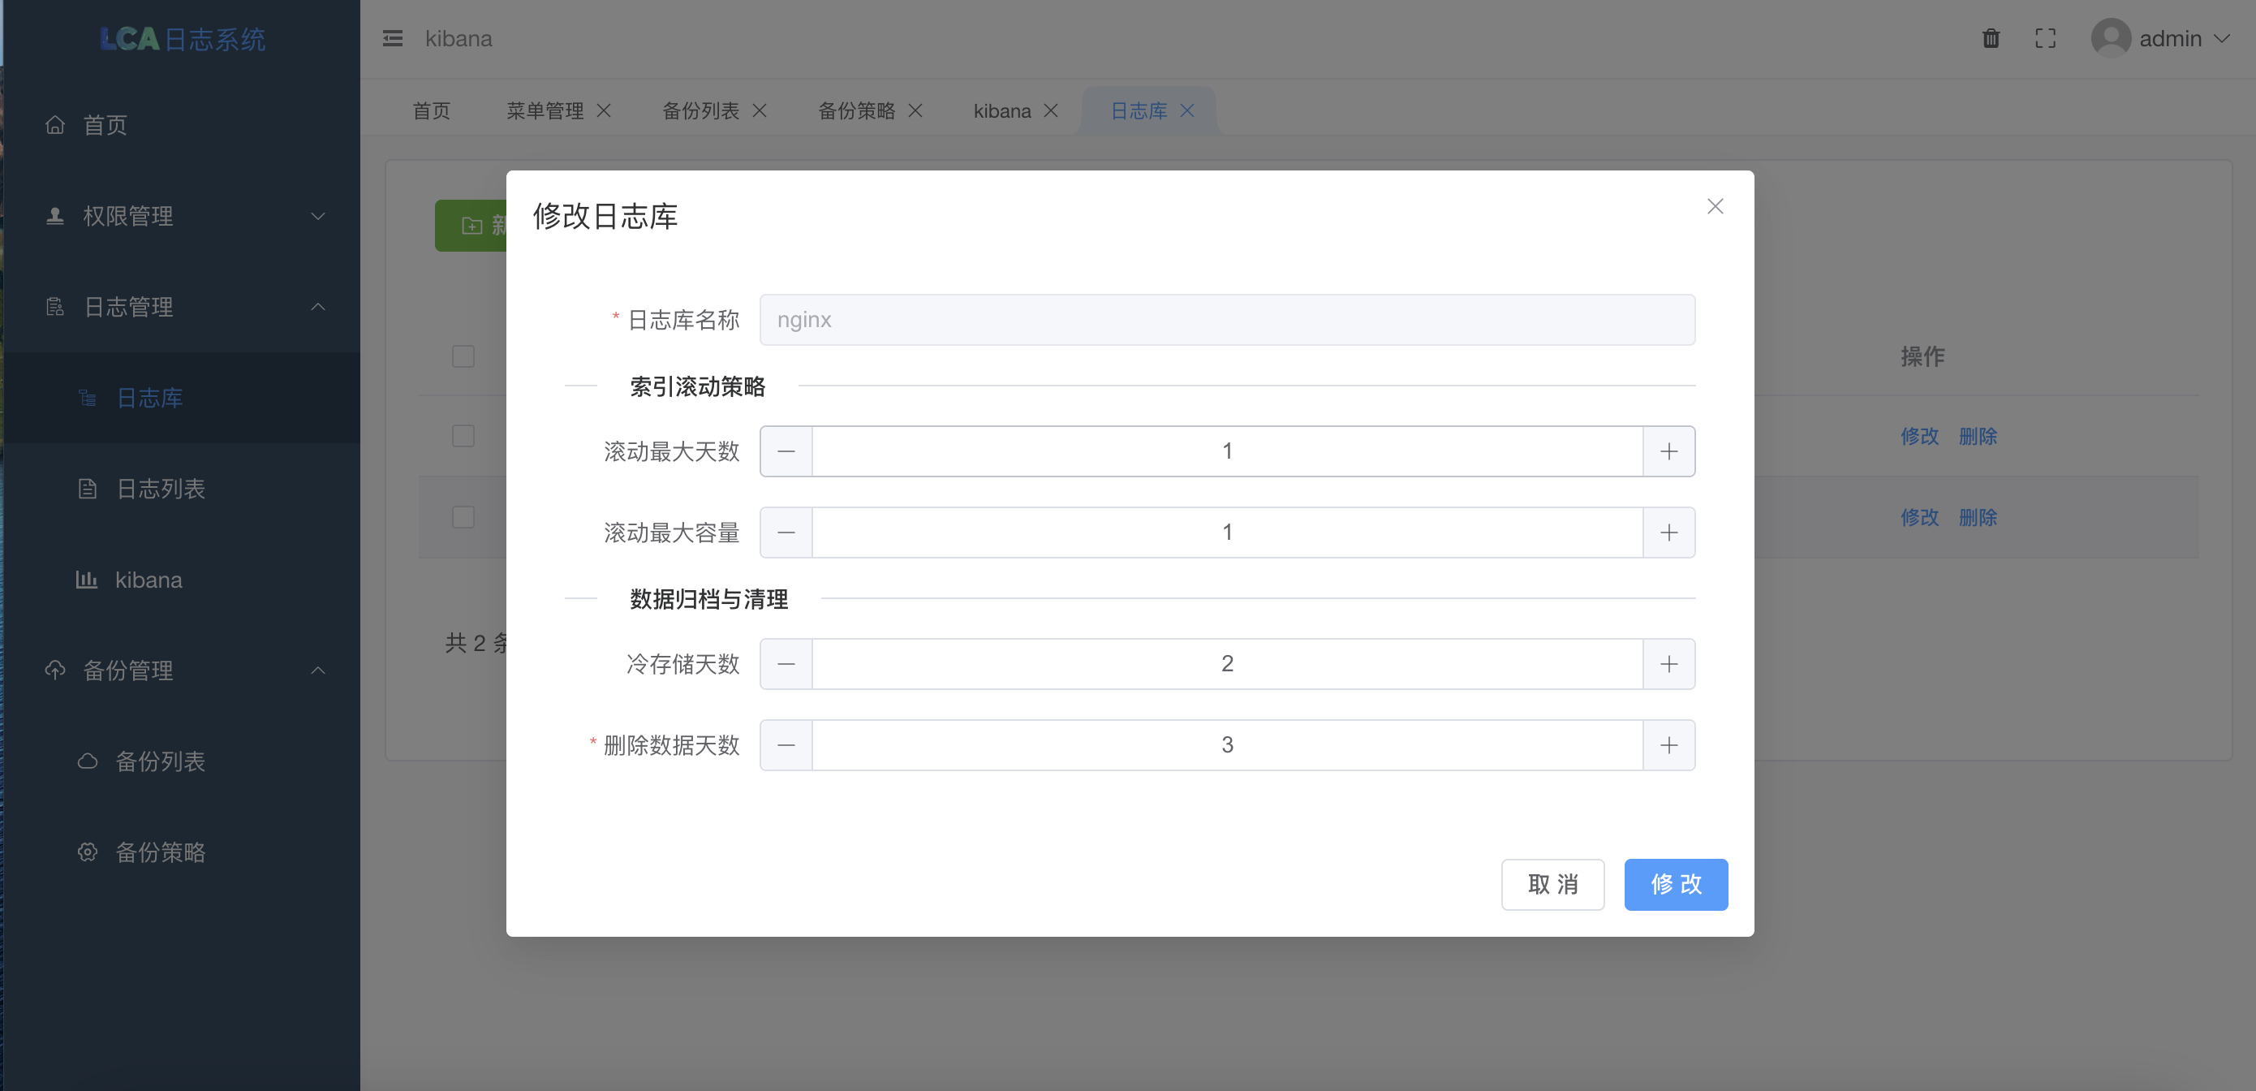
Task: Check the first table row checkbox
Action: [463, 436]
